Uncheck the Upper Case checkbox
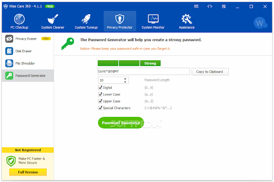This screenshot has height=182, width=274. (x=100, y=101)
